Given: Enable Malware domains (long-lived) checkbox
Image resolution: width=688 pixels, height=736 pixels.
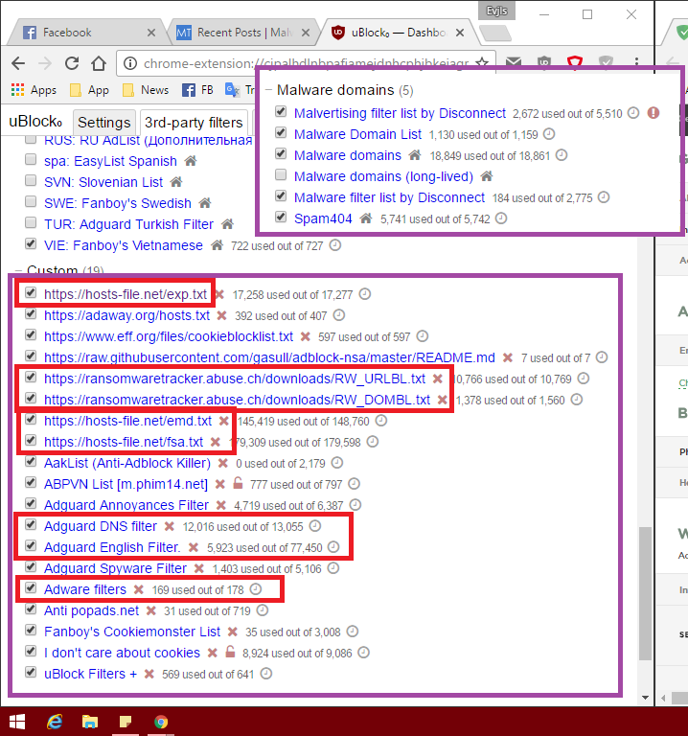Looking at the screenshot, I should click(281, 175).
